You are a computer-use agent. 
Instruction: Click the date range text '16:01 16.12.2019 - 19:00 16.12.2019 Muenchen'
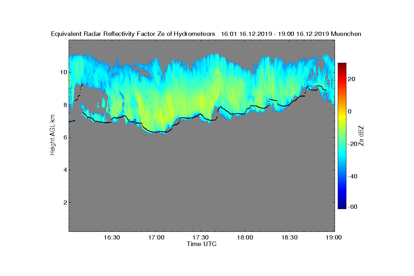point(291,34)
